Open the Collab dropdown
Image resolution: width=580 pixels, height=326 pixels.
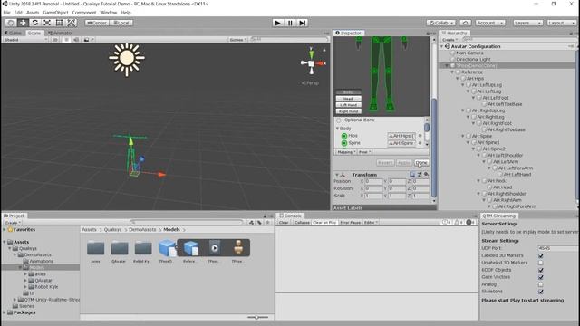pyautogui.click(x=440, y=23)
